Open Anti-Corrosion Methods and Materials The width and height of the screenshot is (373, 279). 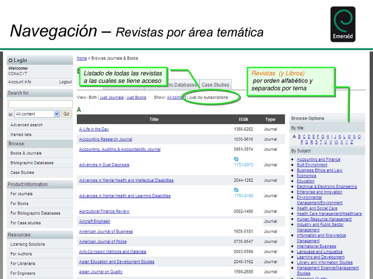tap(113, 252)
